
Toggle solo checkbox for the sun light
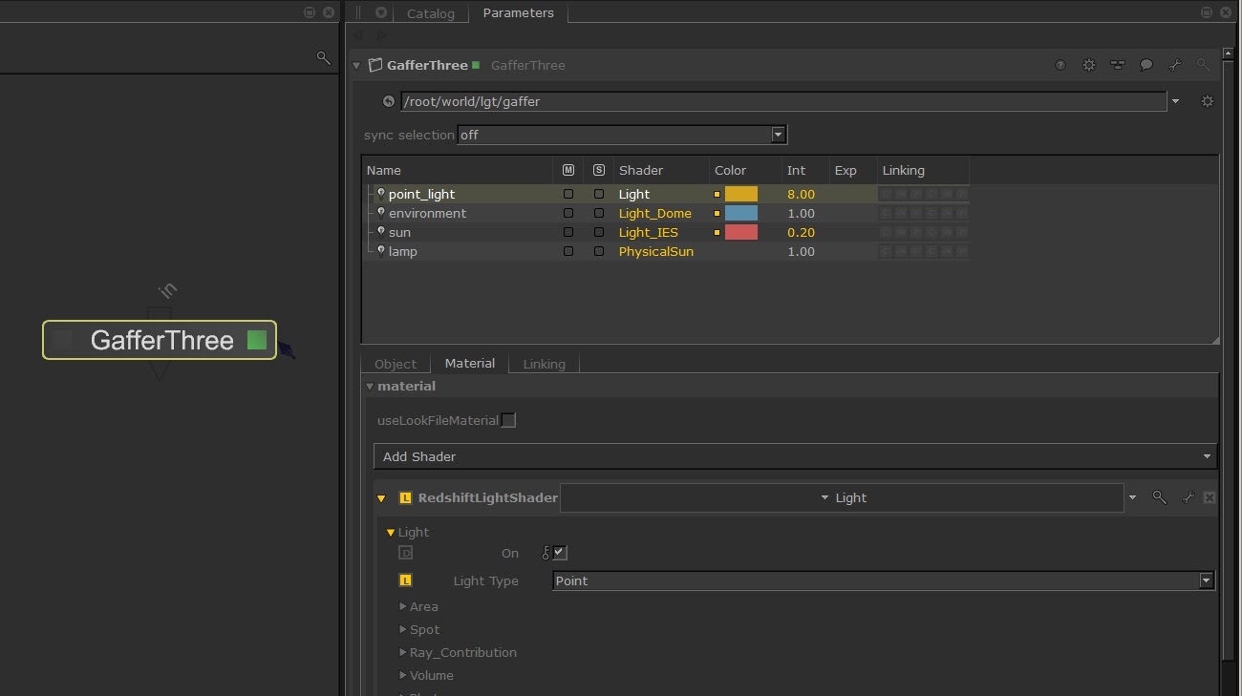tap(599, 232)
